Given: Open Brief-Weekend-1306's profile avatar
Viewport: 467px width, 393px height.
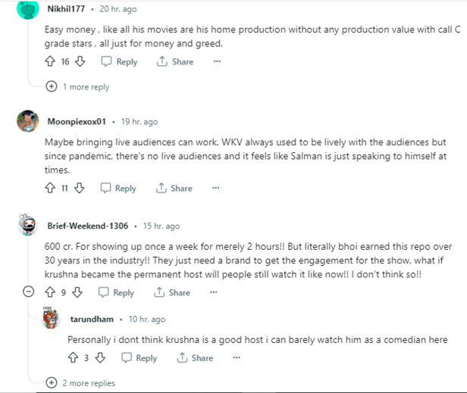Looking at the screenshot, I should coord(27,226).
